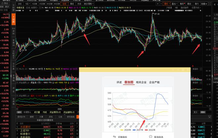Select the 月线 monthly chart tab
This screenshot has width=218, height=138.
point(79,4)
